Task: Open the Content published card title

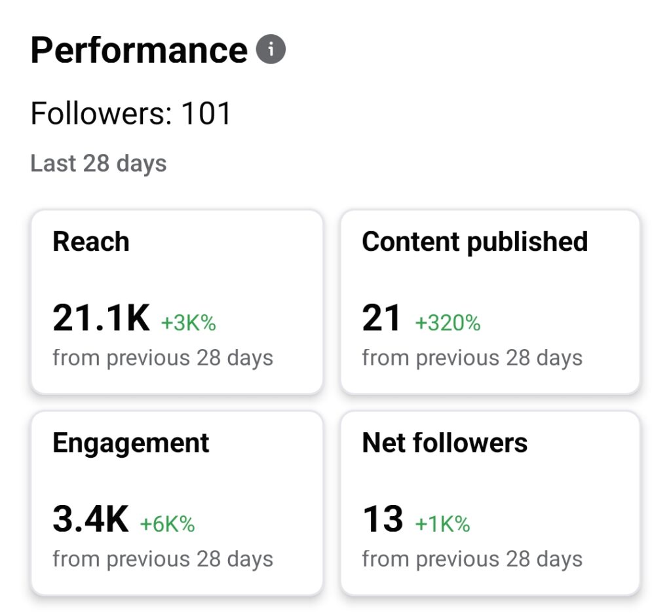Action: 474,242
